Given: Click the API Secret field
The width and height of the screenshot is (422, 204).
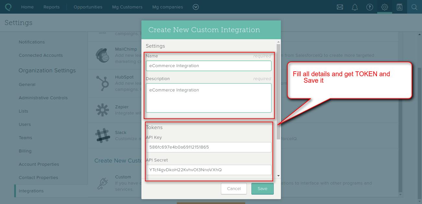Looking at the screenshot, I should click(209, 170).
